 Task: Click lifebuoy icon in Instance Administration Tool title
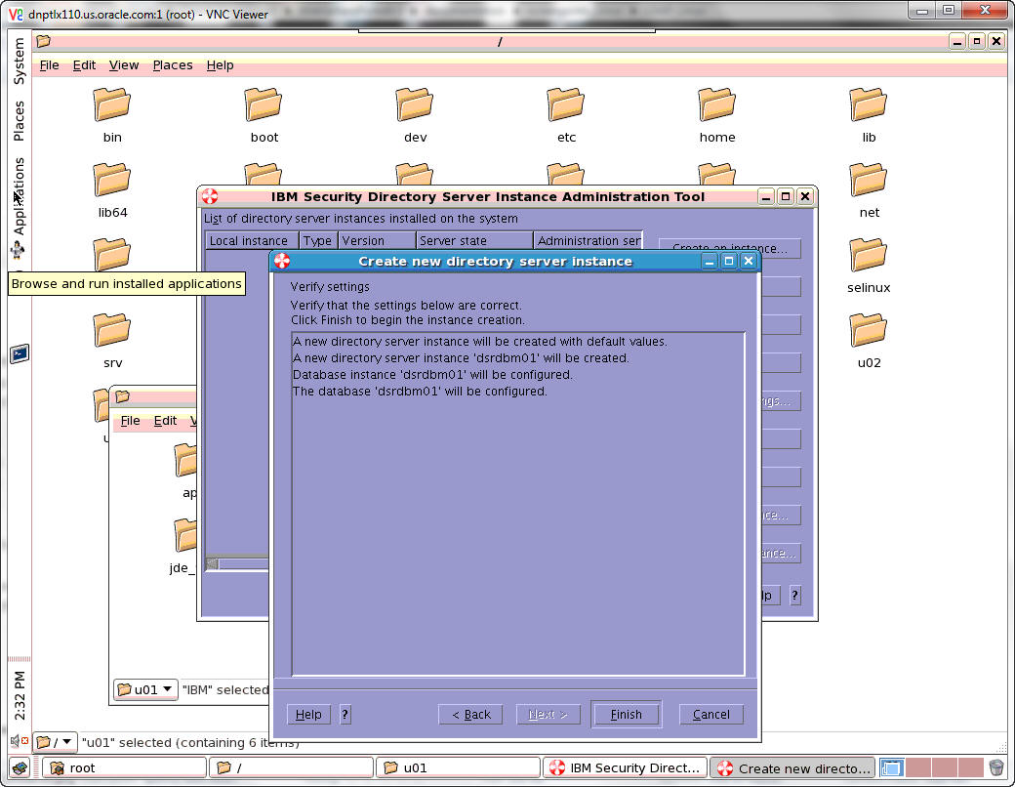210,196
